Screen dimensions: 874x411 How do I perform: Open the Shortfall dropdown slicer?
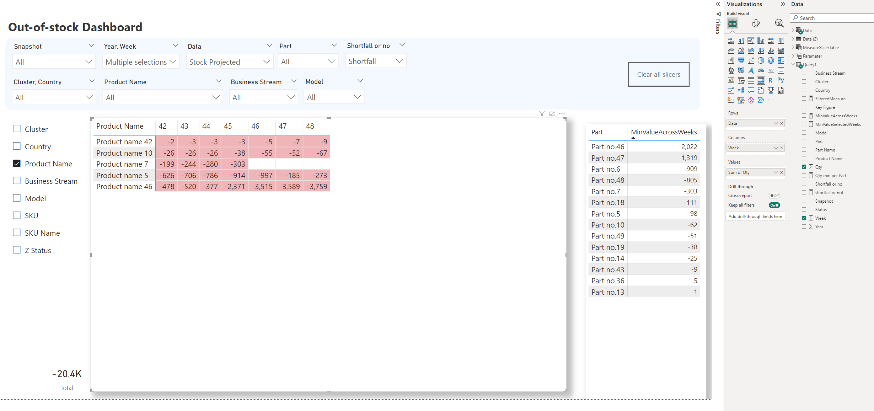(376, 61)
